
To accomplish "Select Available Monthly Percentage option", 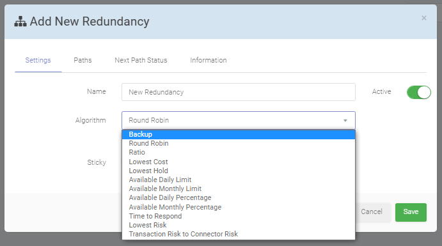I will (x=239, y=207).
